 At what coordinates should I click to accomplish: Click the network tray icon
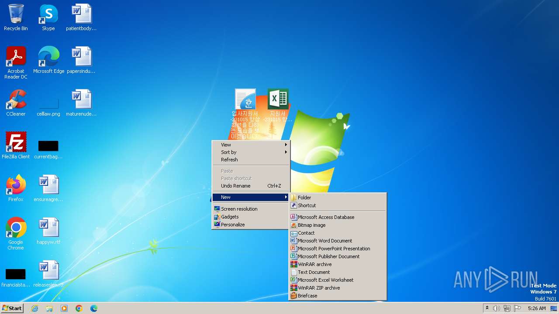coord(507,308)
